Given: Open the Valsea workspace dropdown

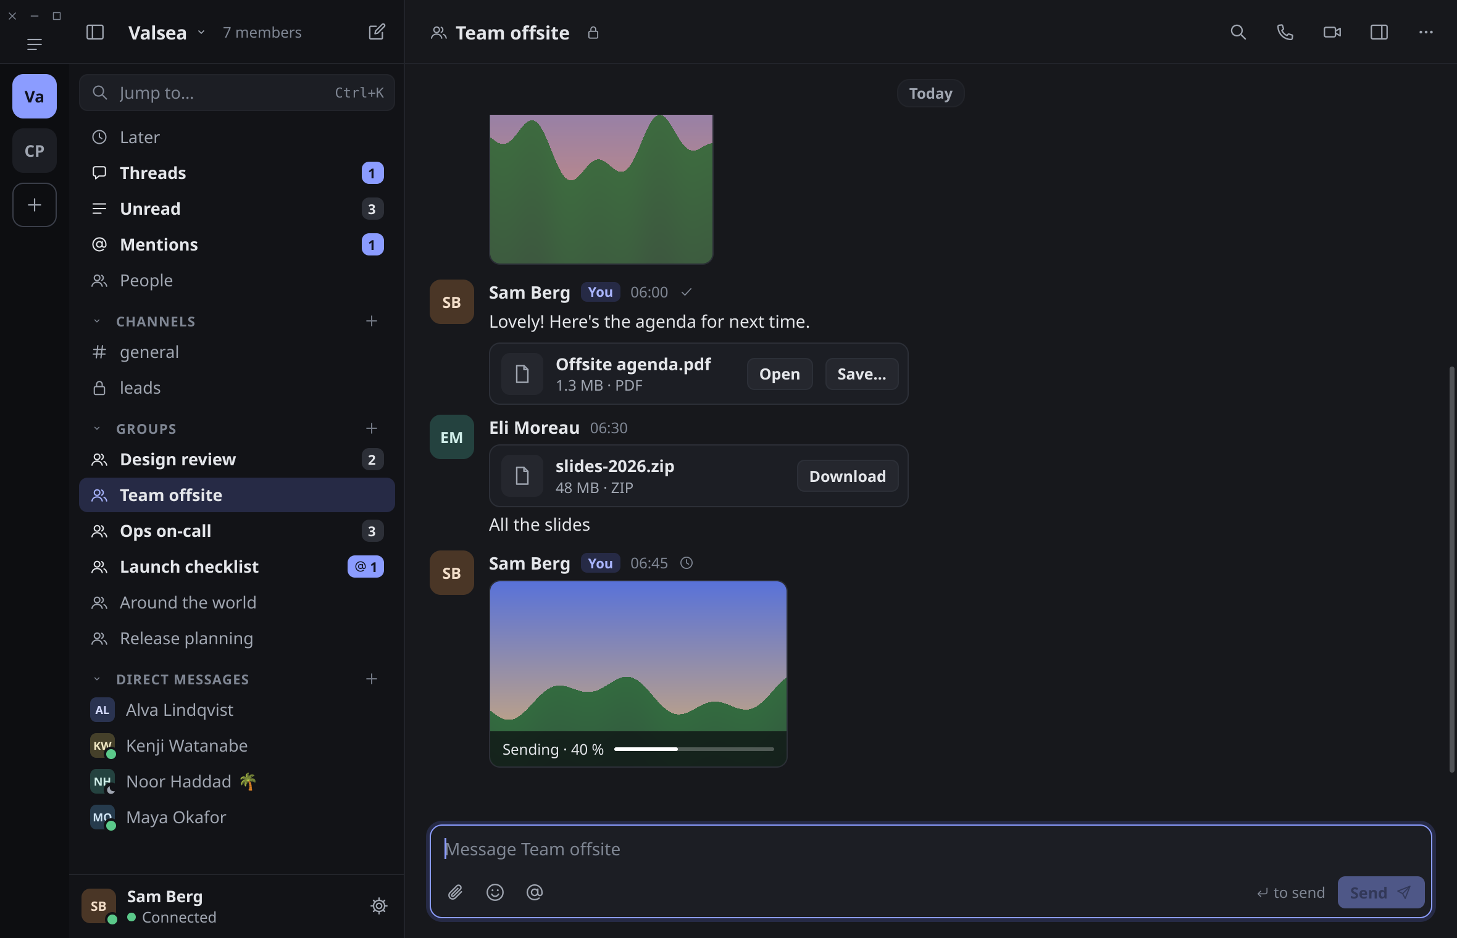Looking at the screenshot, I should pos(167,32).
